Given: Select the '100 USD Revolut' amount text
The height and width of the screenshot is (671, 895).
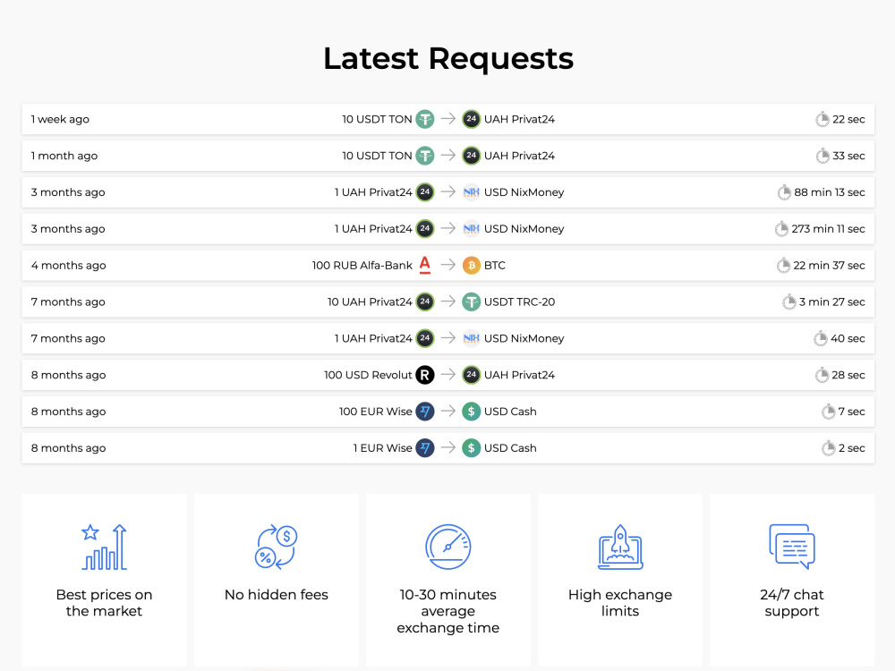Looking at the screenshot, I should point(368,375).
